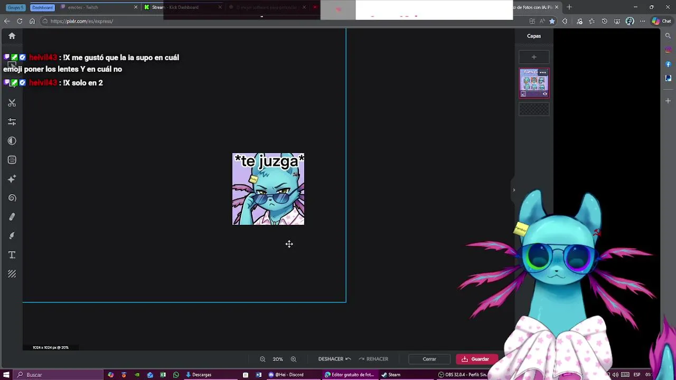Click the Cerrar button
Viewport: 676px width, 380px height.
pyautogui.click(x=429, y=359)
